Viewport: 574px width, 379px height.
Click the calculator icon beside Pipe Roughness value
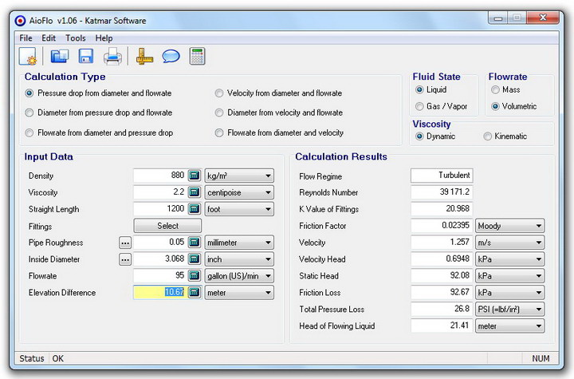pyautogui.click(x=195, y=243)
